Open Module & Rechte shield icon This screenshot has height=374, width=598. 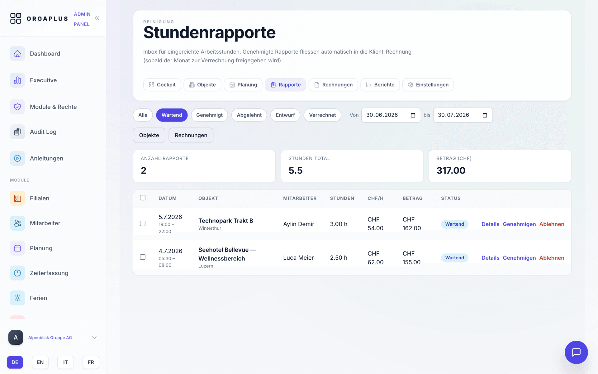click(x=17, y=107)
